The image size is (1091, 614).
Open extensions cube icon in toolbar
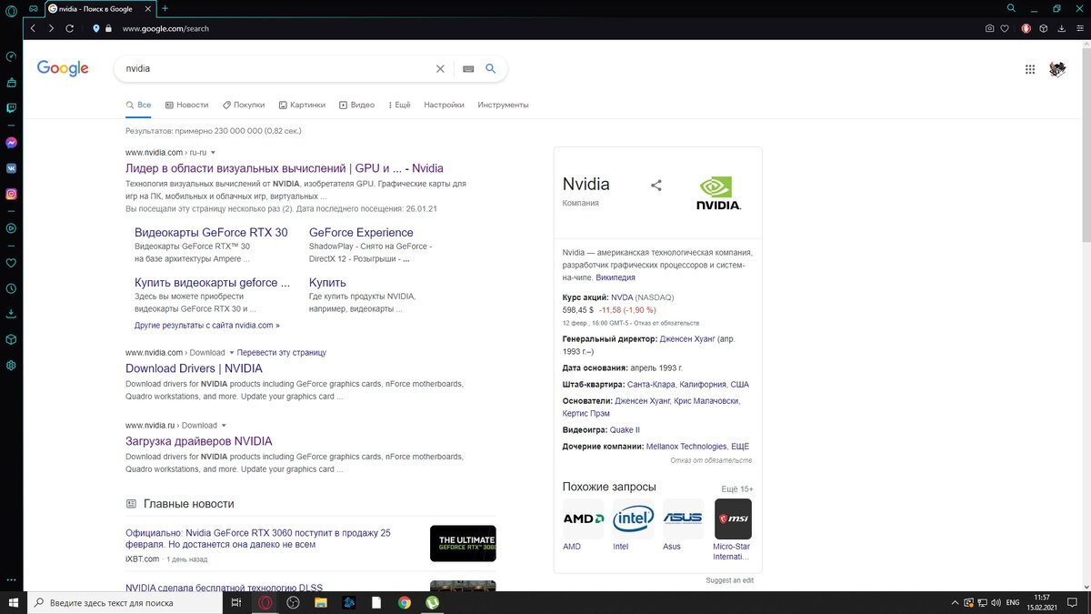(1044, 28)
